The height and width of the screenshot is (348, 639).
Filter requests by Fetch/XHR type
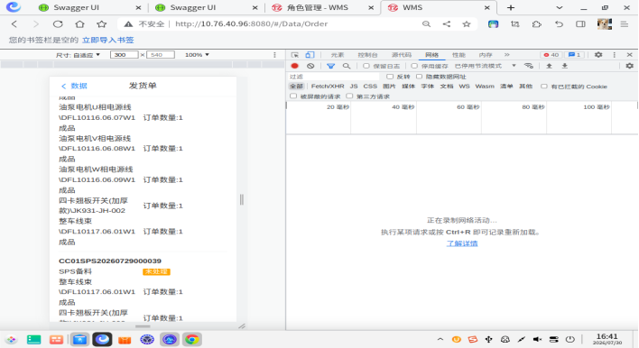[328, 87]
